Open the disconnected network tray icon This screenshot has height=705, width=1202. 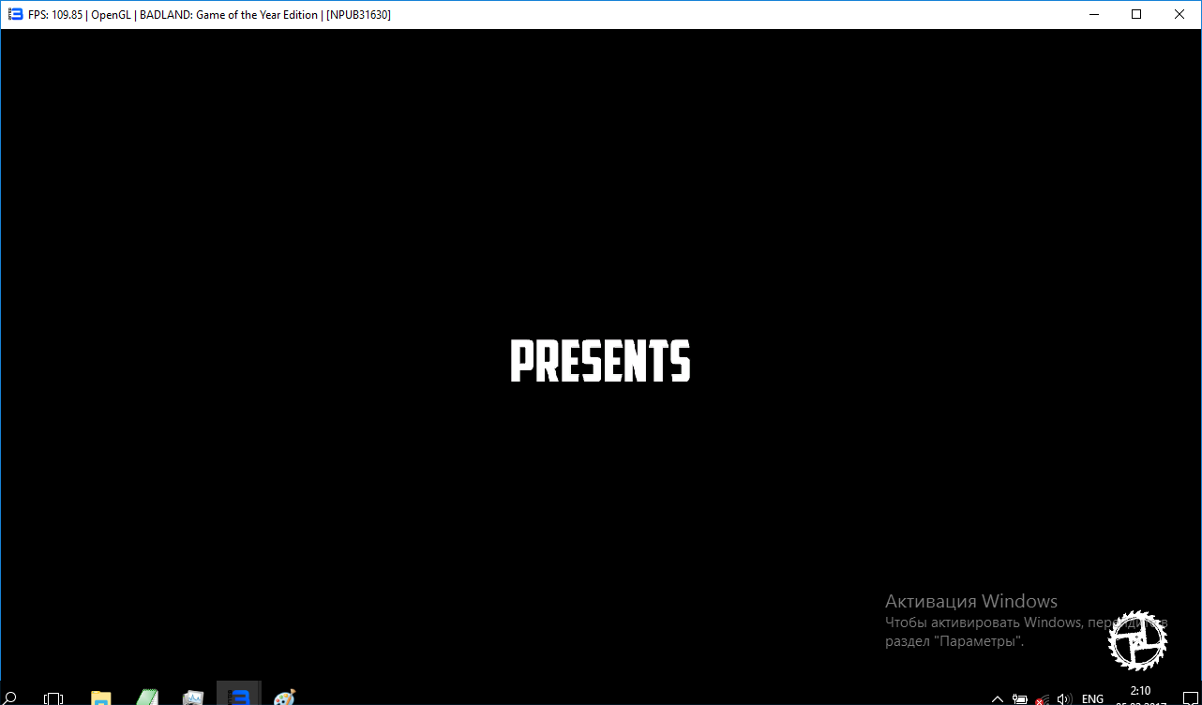point(1042,699)
